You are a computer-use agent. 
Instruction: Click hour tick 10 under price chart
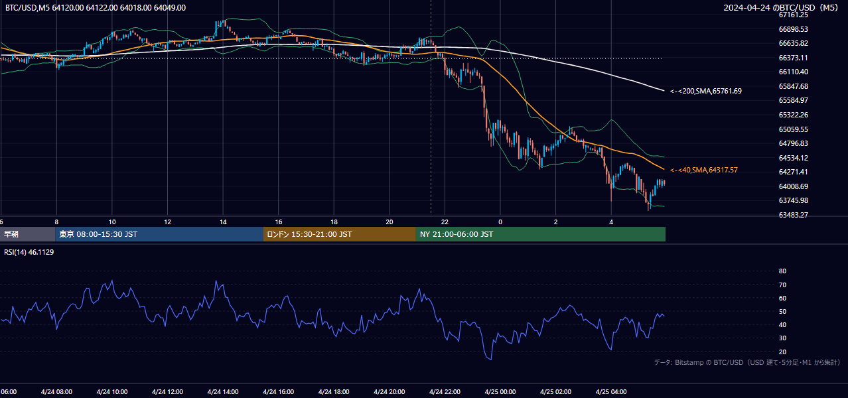[112, 222]
